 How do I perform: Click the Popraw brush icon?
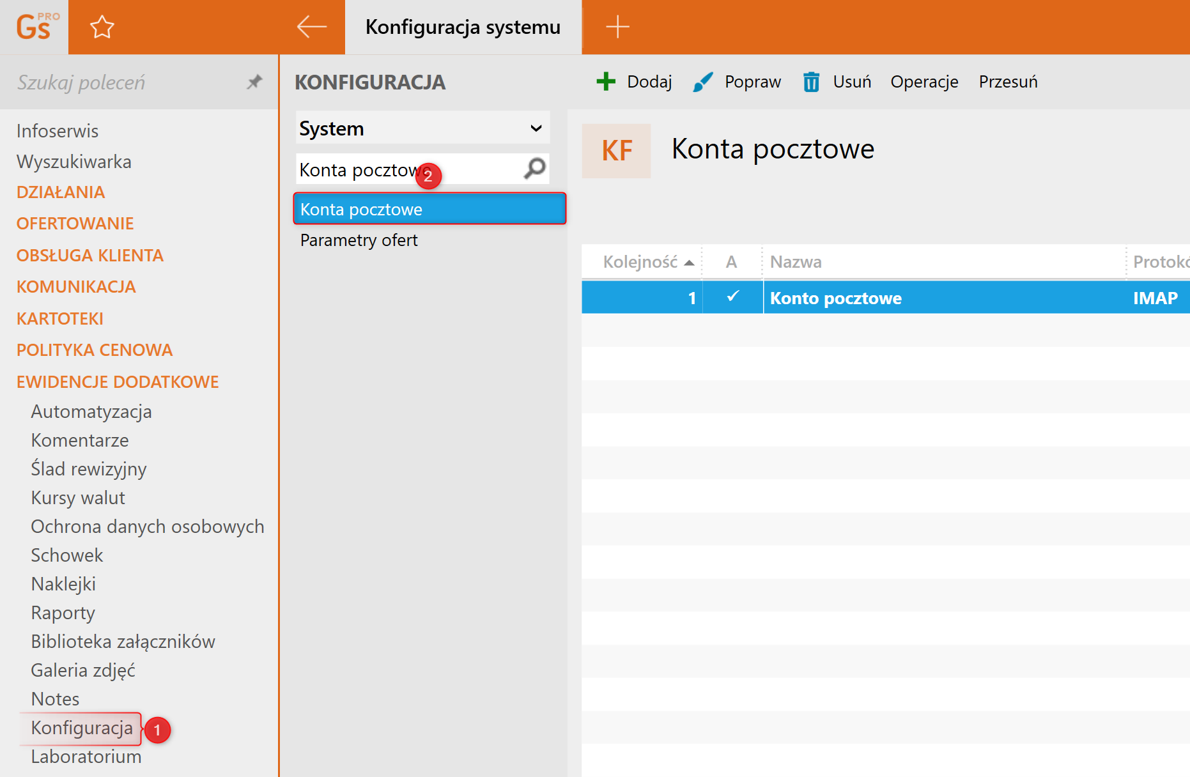coord(702,82)
